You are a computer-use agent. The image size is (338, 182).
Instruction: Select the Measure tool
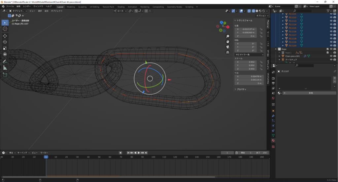point(5,68)
